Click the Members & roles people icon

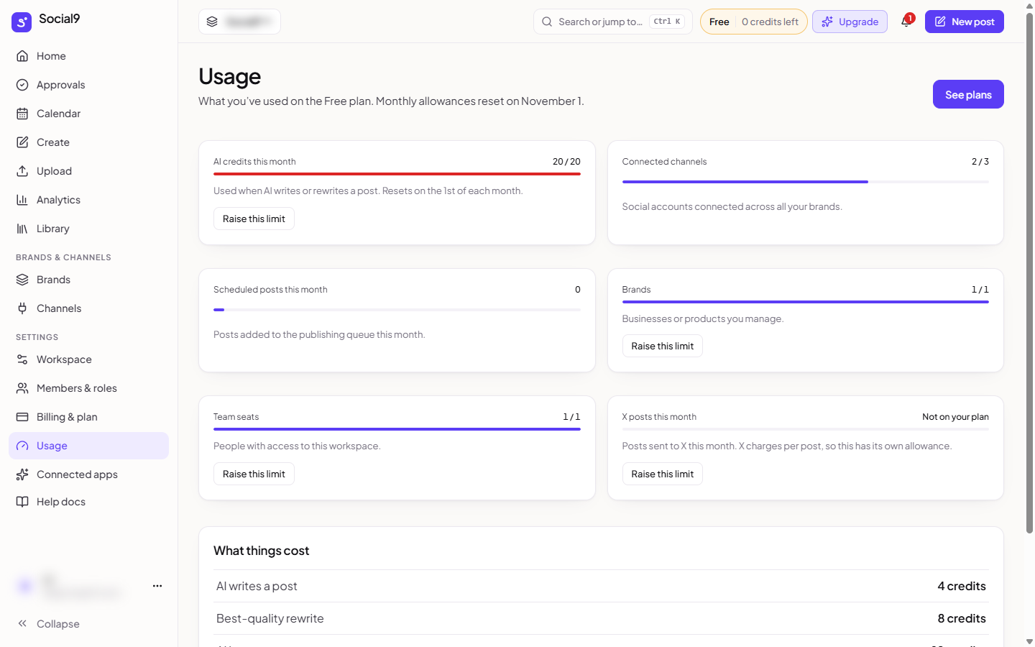click(22, 388)
